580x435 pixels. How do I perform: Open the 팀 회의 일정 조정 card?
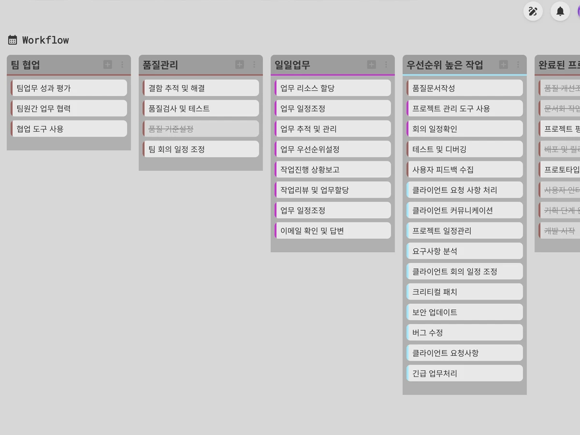tap(201, 149)
